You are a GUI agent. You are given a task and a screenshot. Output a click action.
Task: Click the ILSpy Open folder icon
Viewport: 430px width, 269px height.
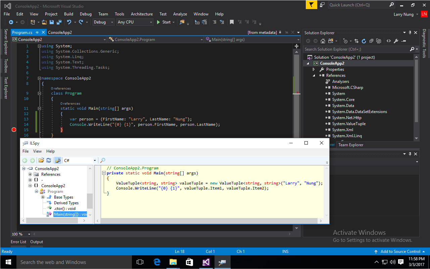41,160
